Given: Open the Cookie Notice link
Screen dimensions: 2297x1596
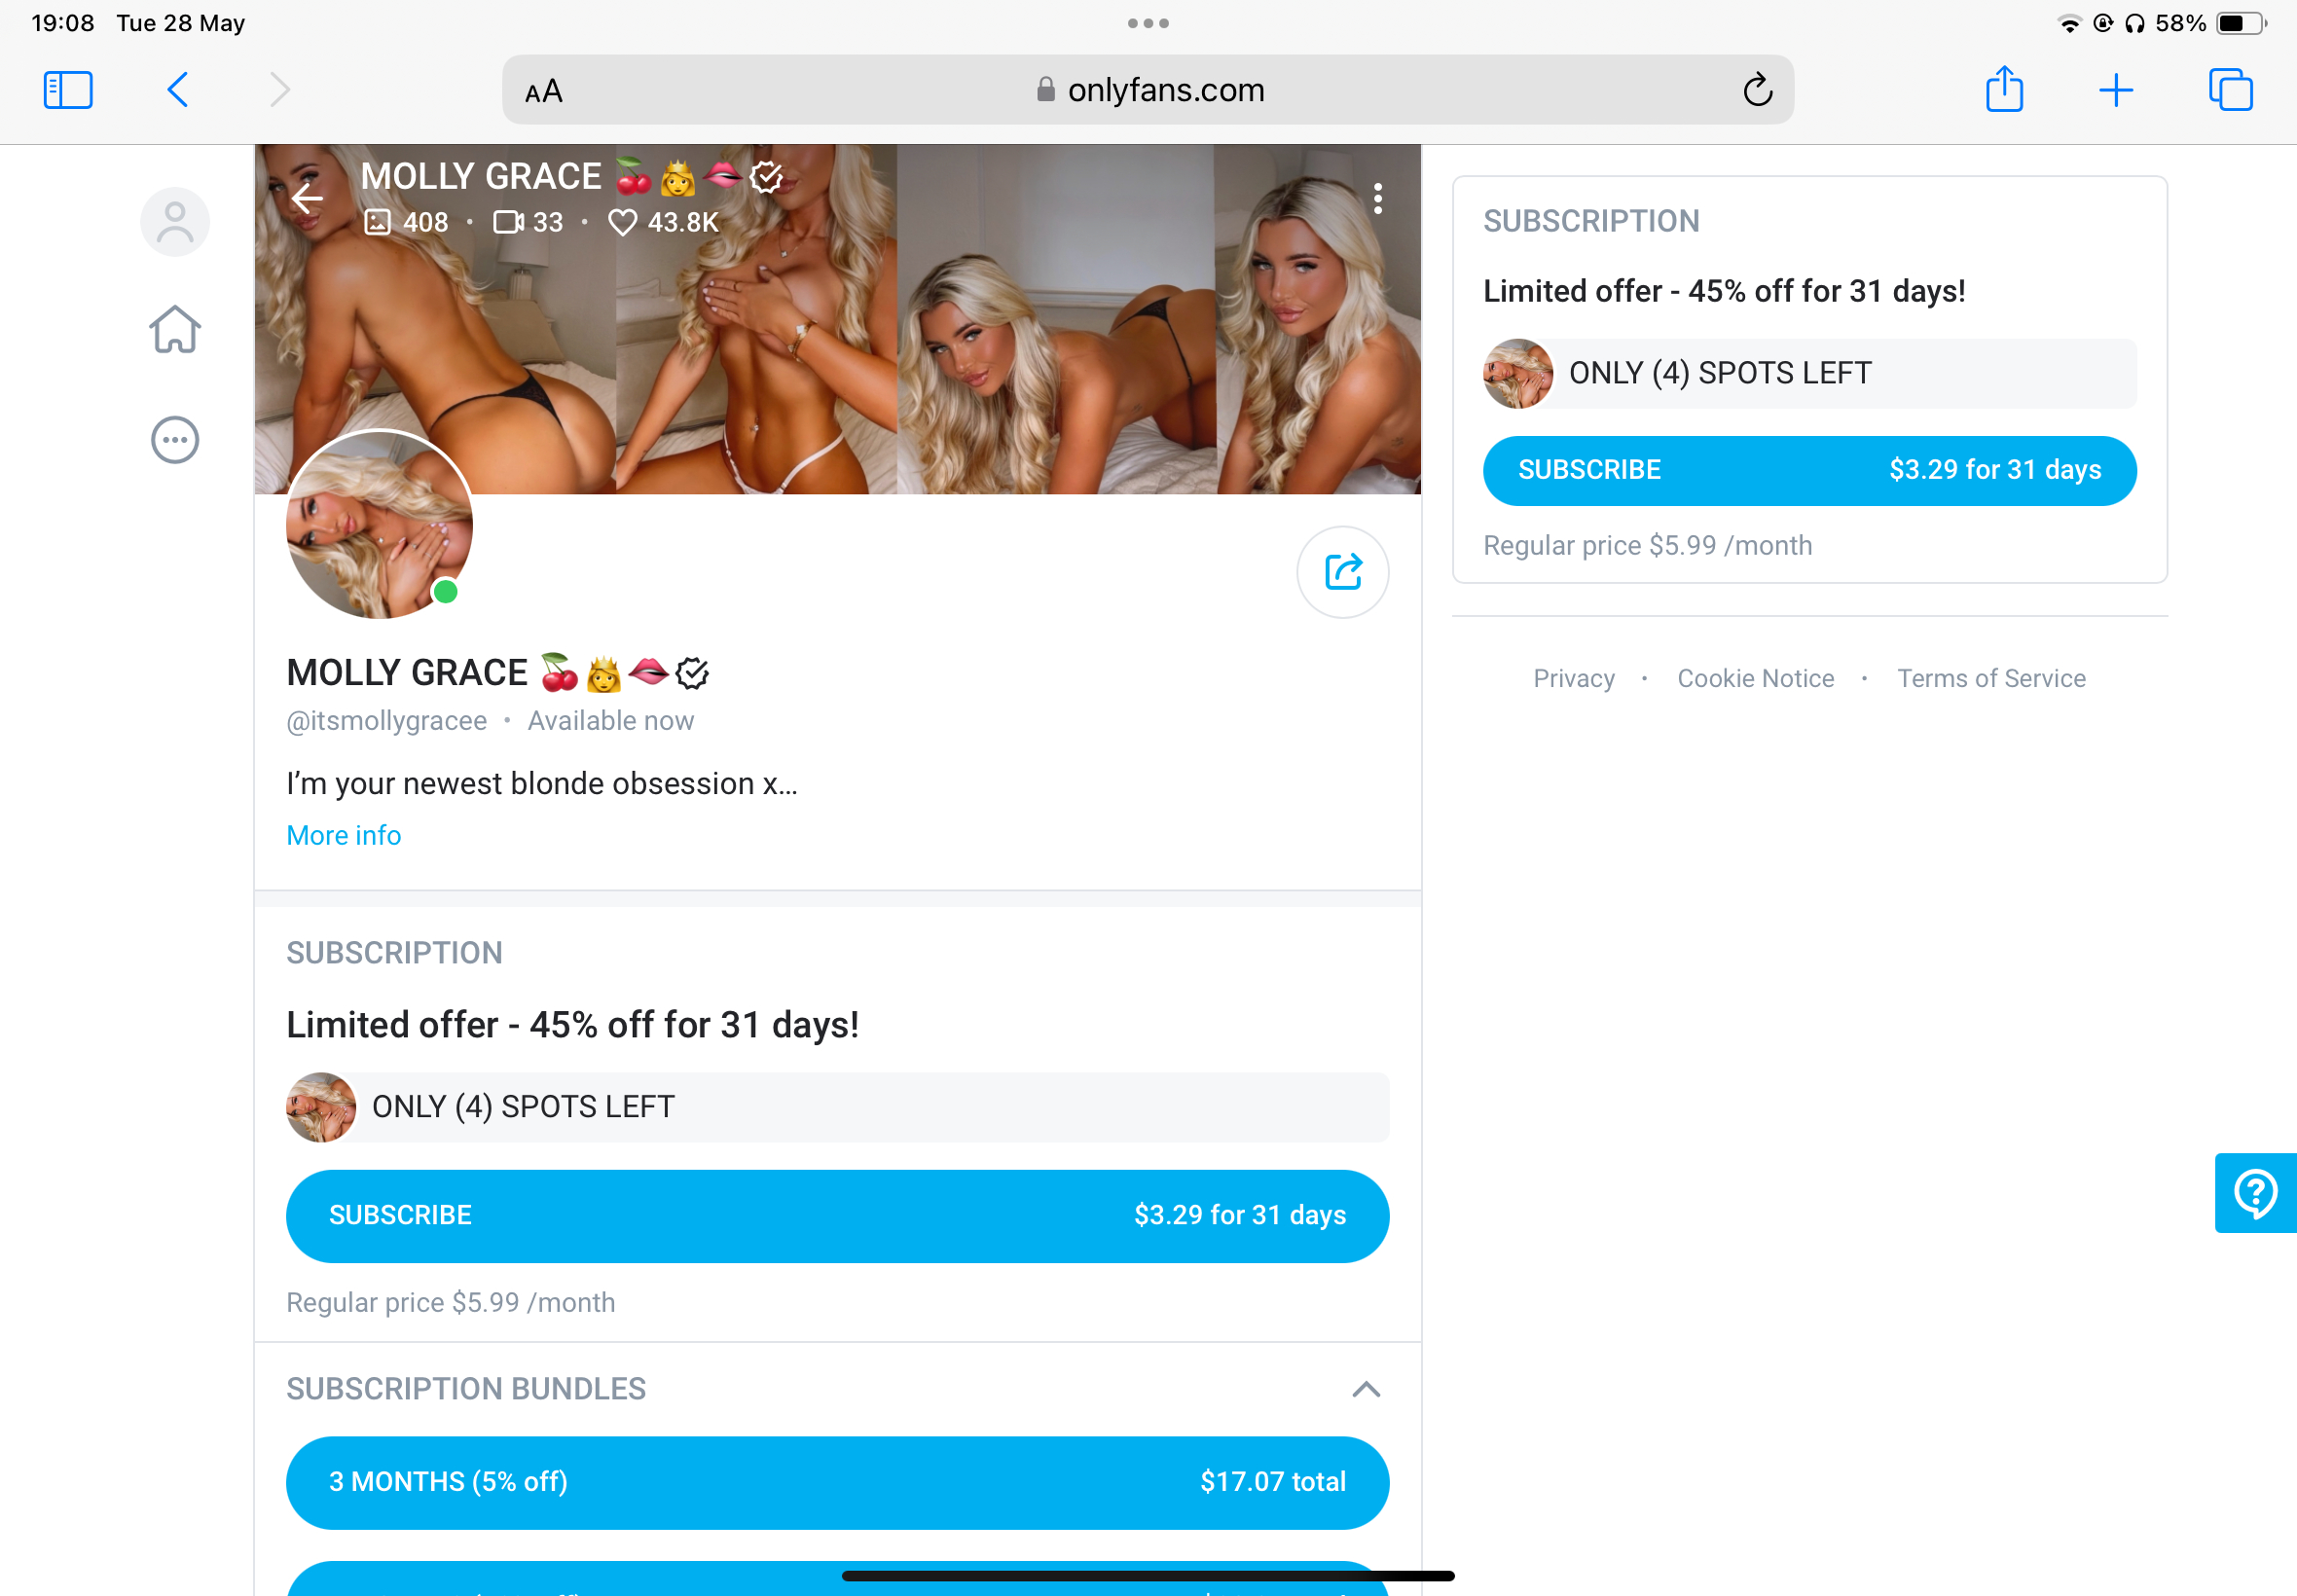Looking at the screenshot, I should click(x=1755, y=678).
